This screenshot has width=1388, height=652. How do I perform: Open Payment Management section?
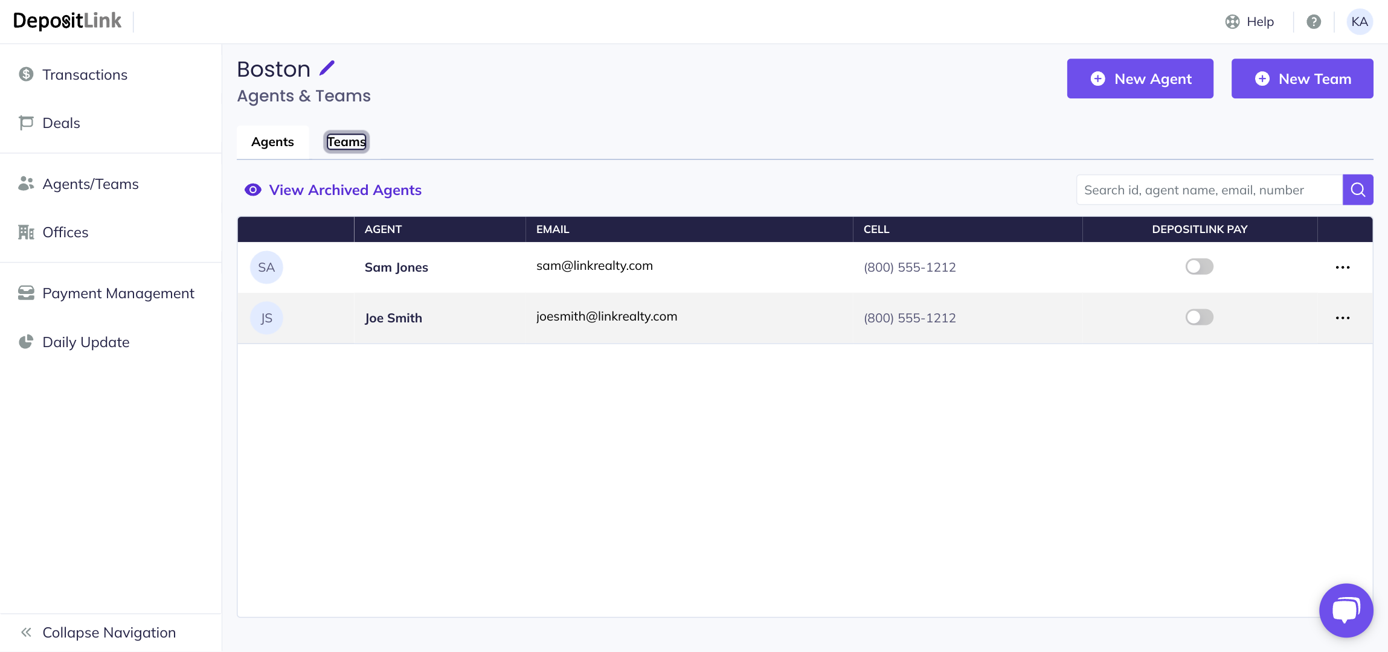[118, 293]
